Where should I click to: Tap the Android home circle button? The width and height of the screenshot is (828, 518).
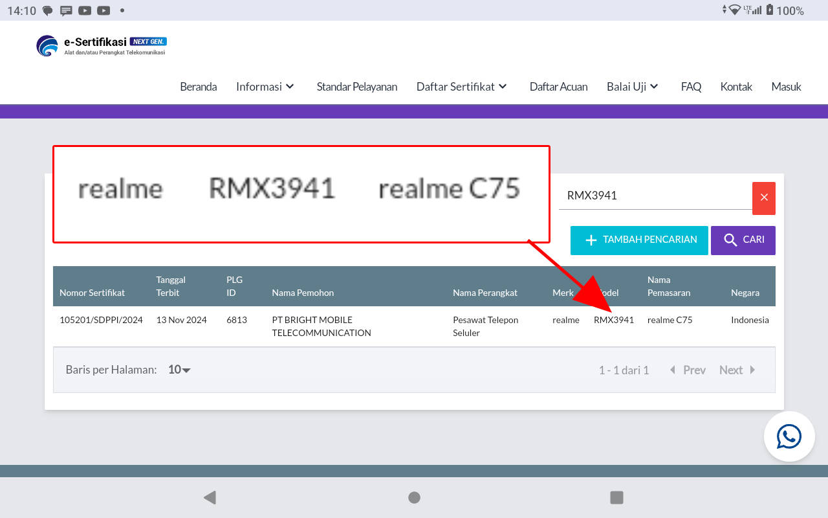click(x=413, y=497)
